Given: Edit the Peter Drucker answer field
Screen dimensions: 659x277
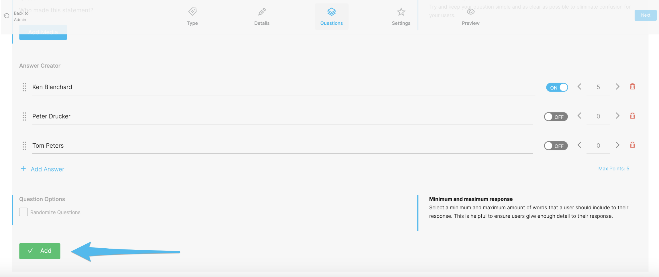Looking at the screenshot, I should pos(283,116).
